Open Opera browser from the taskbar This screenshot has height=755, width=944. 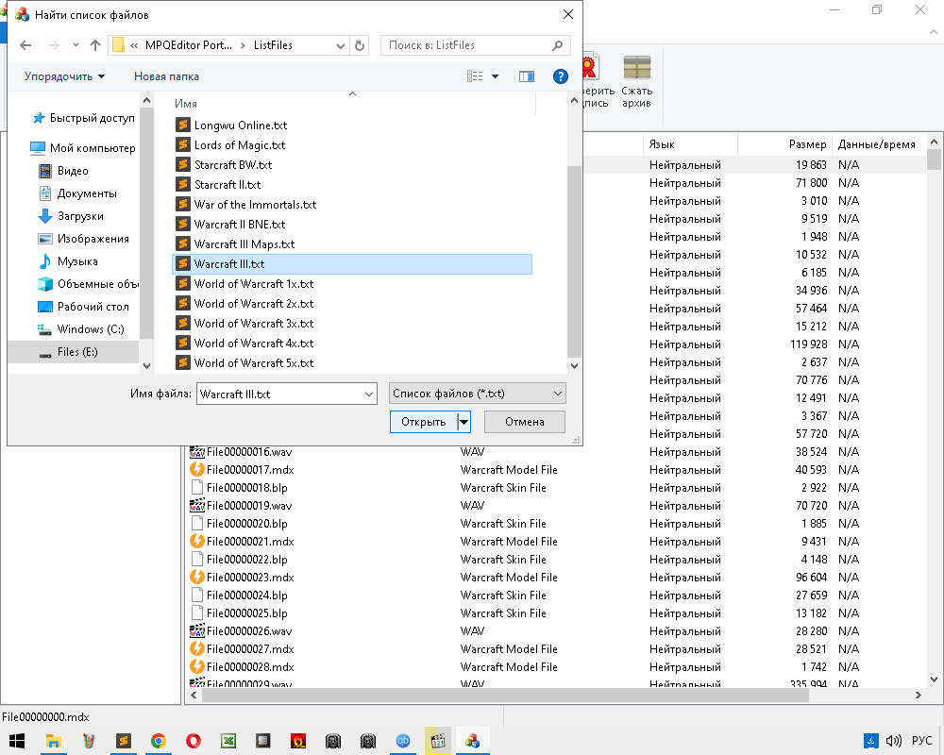tap(194, 741)
